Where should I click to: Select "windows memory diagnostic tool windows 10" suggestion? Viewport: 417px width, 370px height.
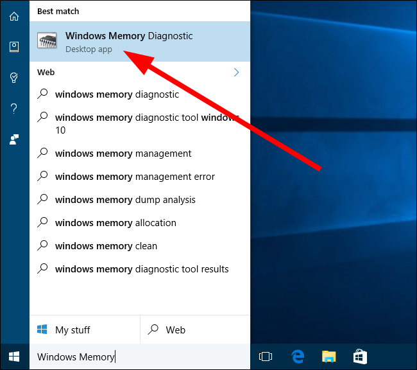coord(140,123)
